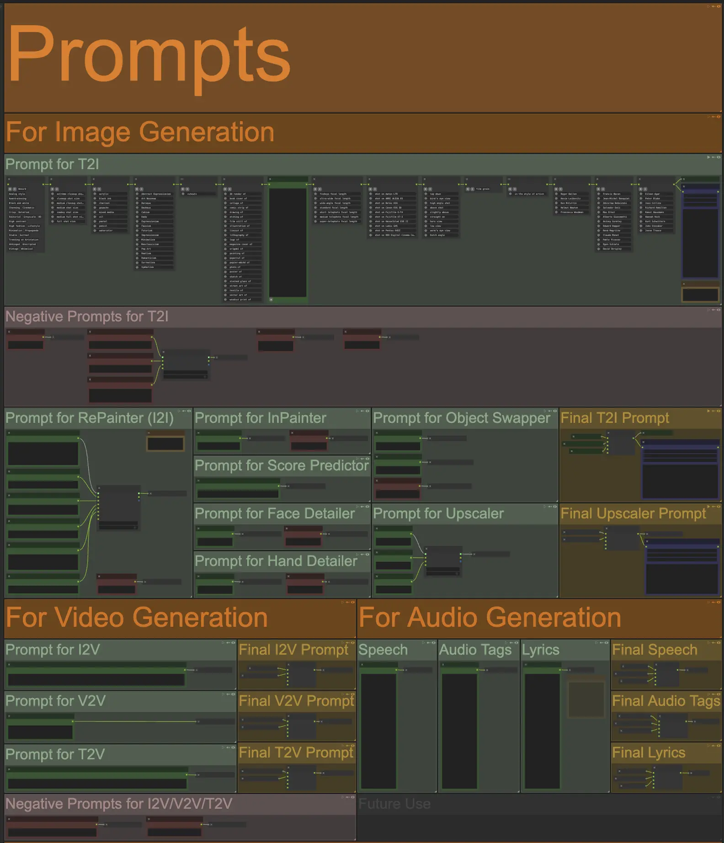Screen dimensions: 724x843
Task: Click eye icon on Prompt for Upscaler group
Action: click(x=555, y=507)
